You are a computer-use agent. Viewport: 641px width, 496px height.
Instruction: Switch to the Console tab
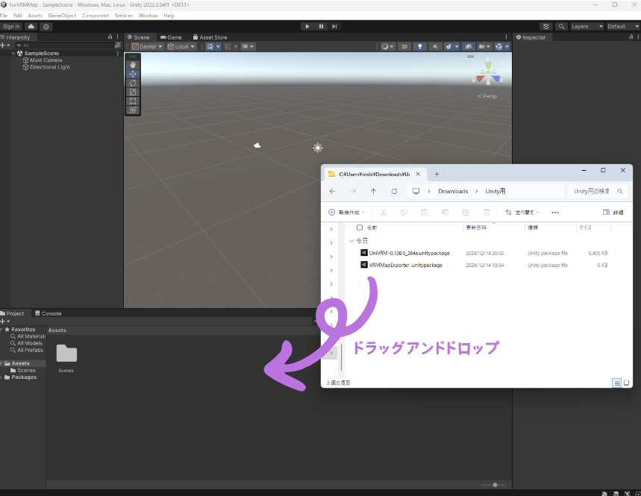49,313
